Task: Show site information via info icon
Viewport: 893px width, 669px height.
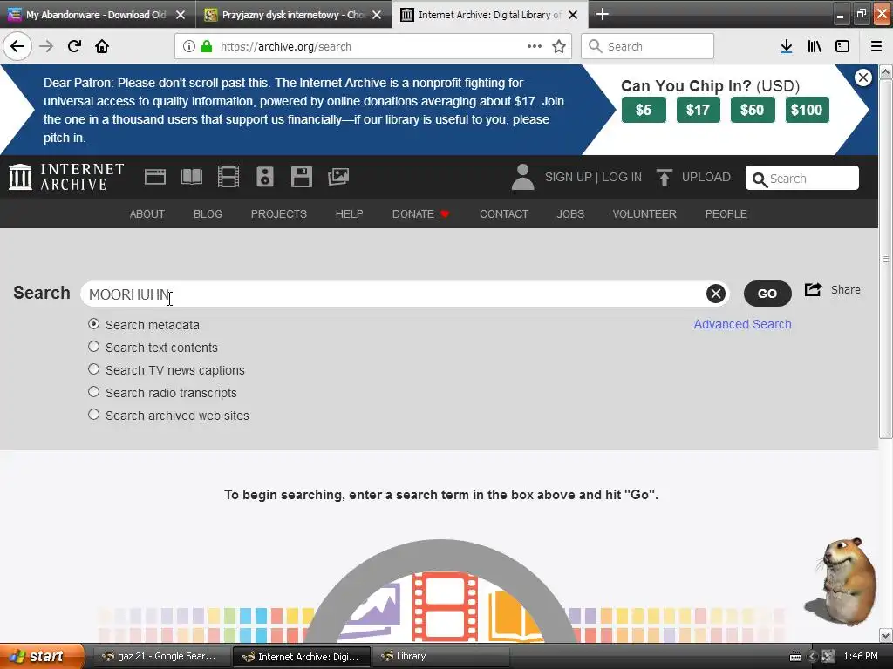Action: pos(189,46)
